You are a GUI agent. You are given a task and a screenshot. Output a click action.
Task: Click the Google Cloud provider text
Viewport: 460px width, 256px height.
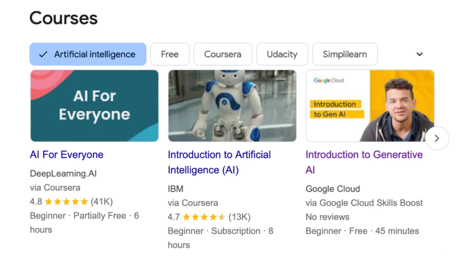[333, 189]
